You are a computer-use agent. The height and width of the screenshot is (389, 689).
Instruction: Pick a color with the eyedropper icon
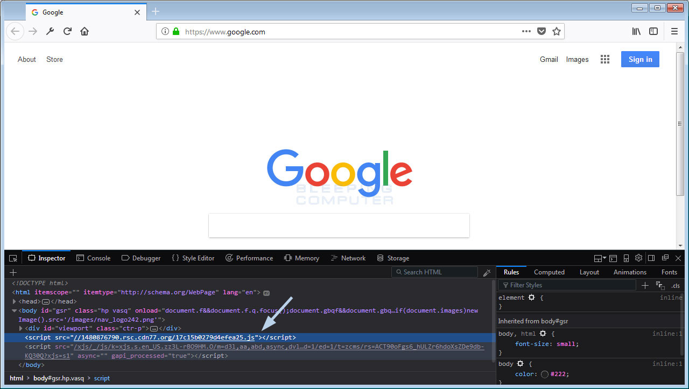[x=487, y=272]
